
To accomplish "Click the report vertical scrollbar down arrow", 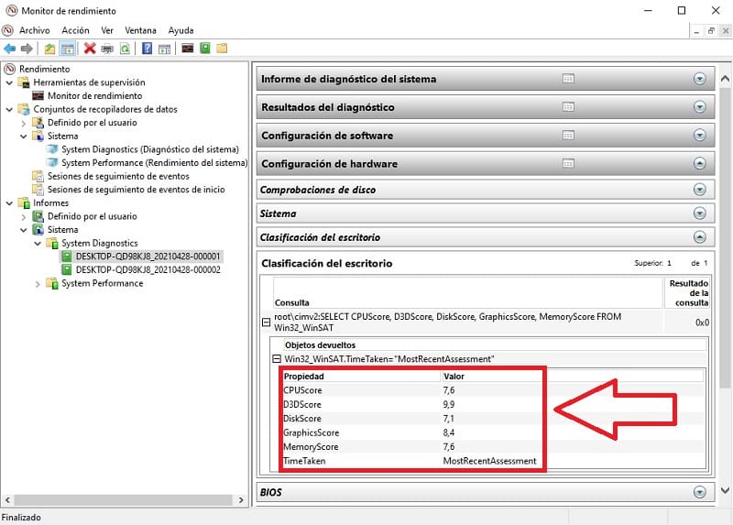I will 725,490.
